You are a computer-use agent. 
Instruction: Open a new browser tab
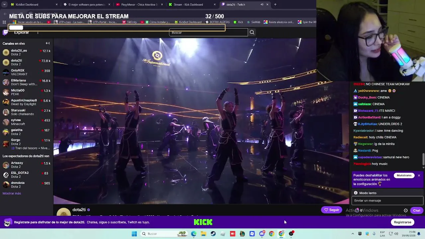(275, 5)
